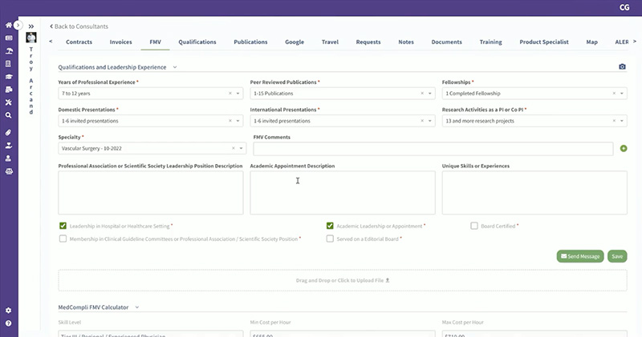Open the Publications tab
Image resolution: width=642 pixels, height=337 pixels.
tap(250, 41)
